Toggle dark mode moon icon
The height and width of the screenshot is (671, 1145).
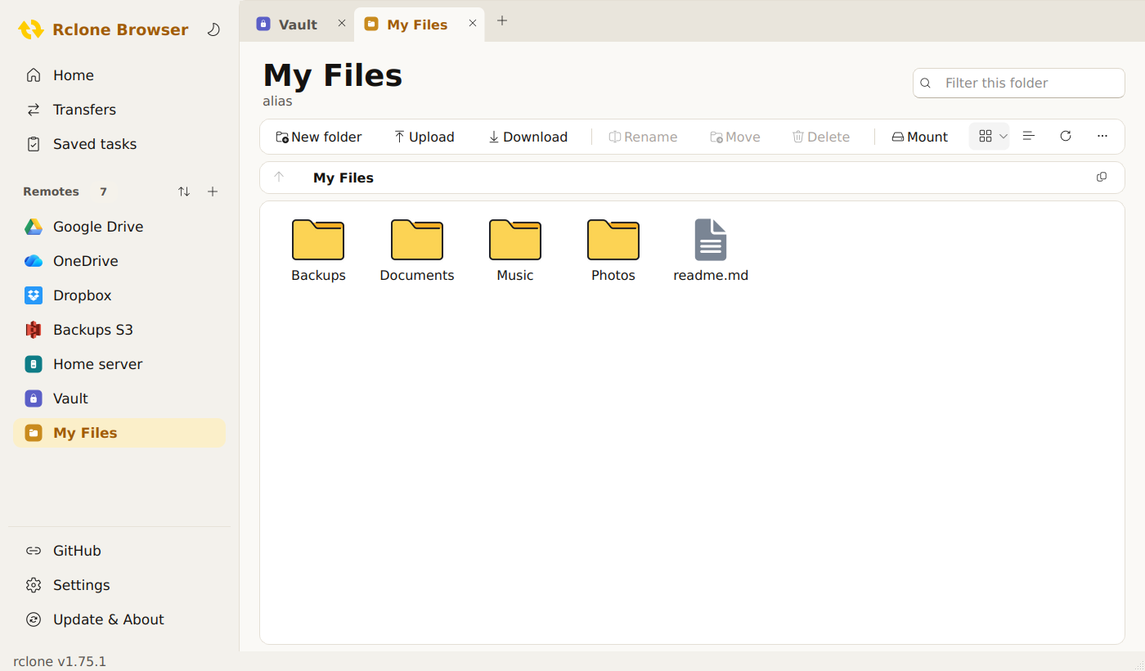(x=213, y=29)
